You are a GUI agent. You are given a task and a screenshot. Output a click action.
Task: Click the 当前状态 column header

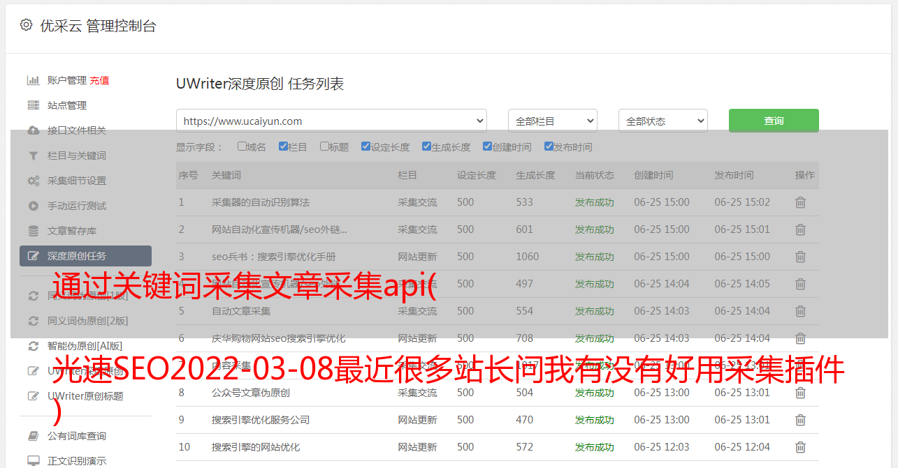[595, 175]
